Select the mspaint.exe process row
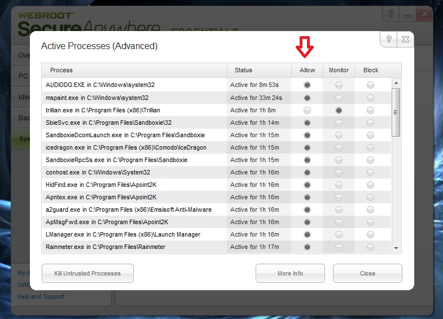 coord(216,98)
